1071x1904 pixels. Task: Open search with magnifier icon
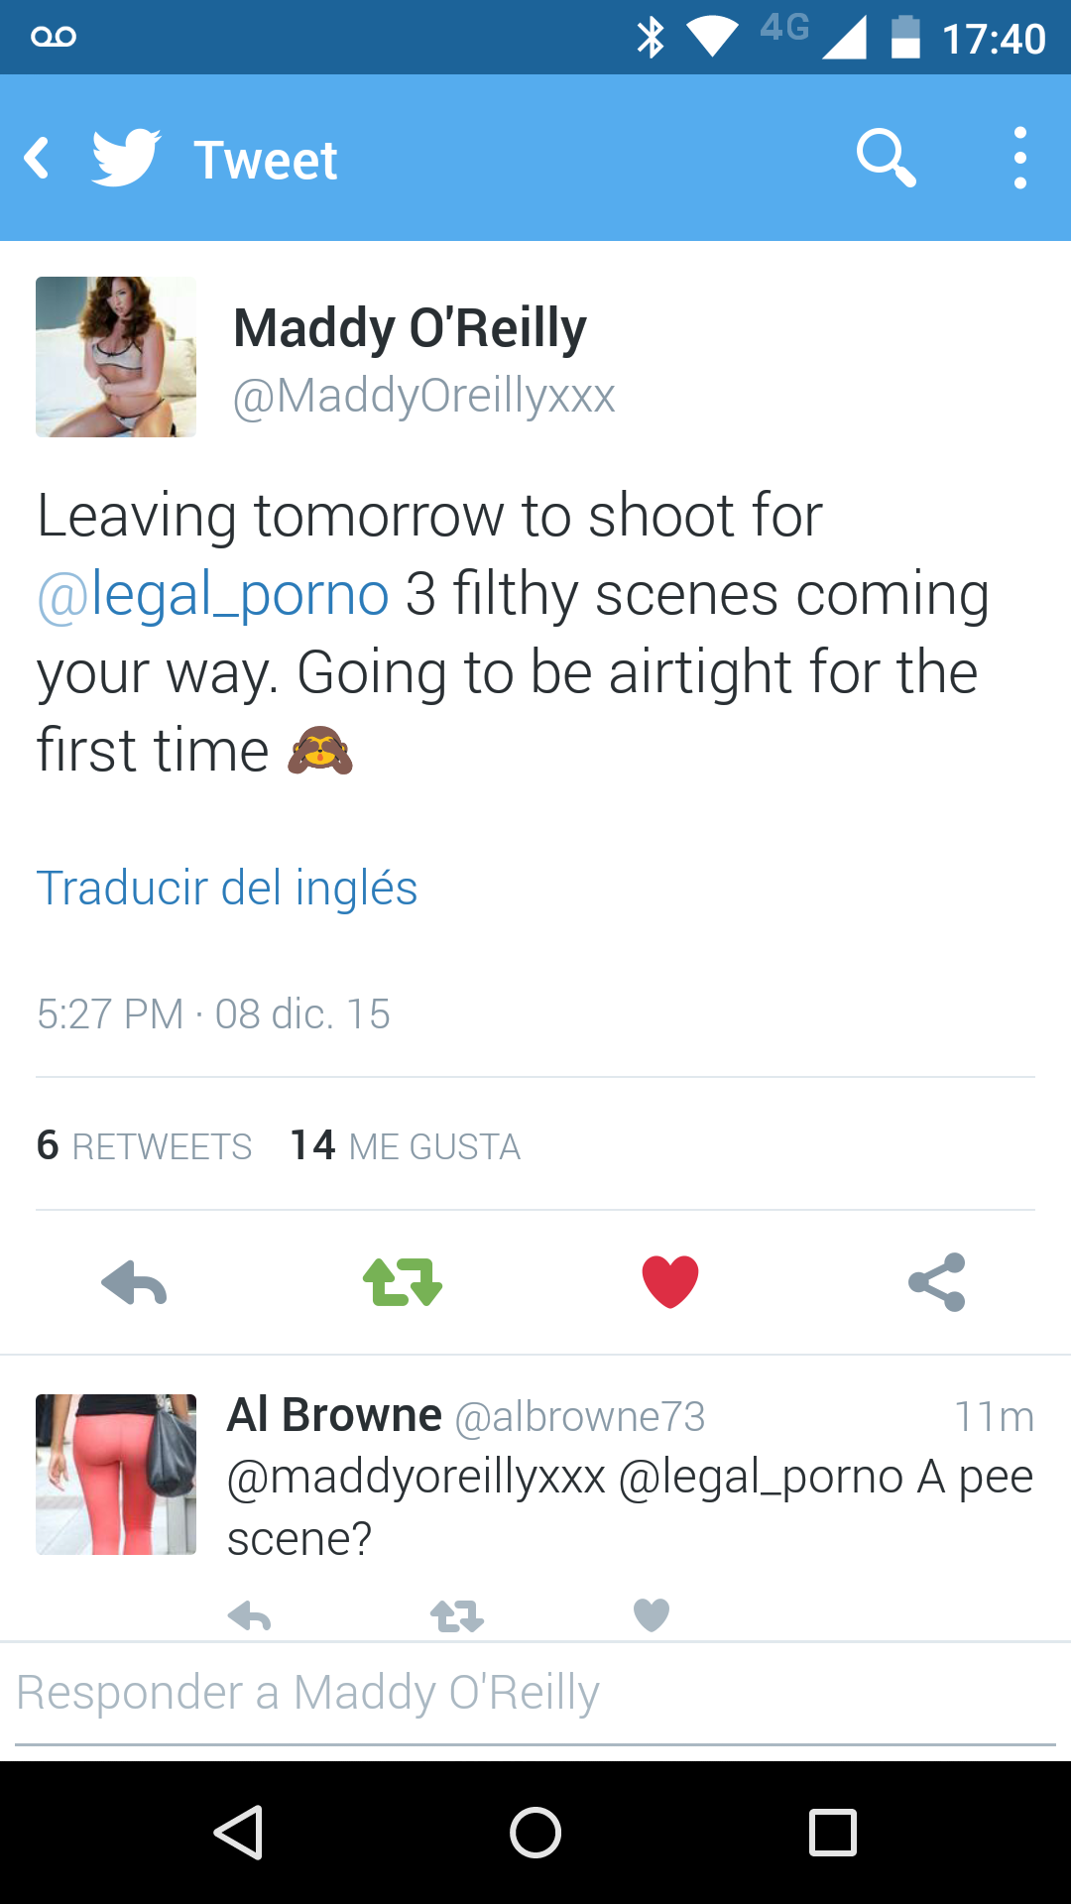886,158
